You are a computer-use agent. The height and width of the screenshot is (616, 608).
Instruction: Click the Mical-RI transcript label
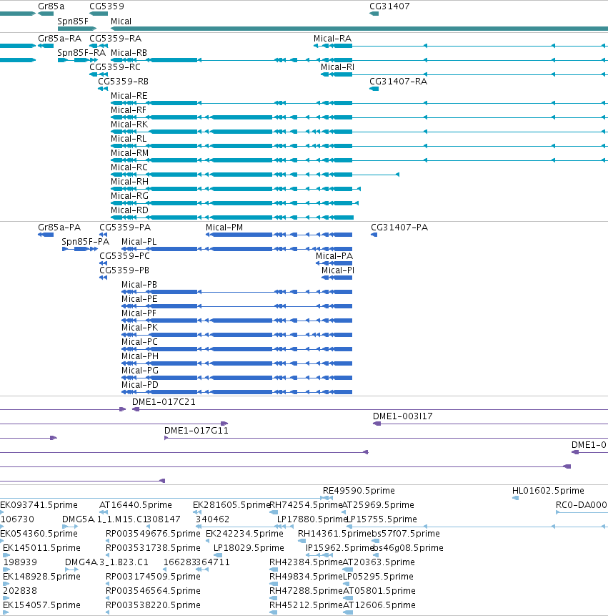[x=337, y=67]
